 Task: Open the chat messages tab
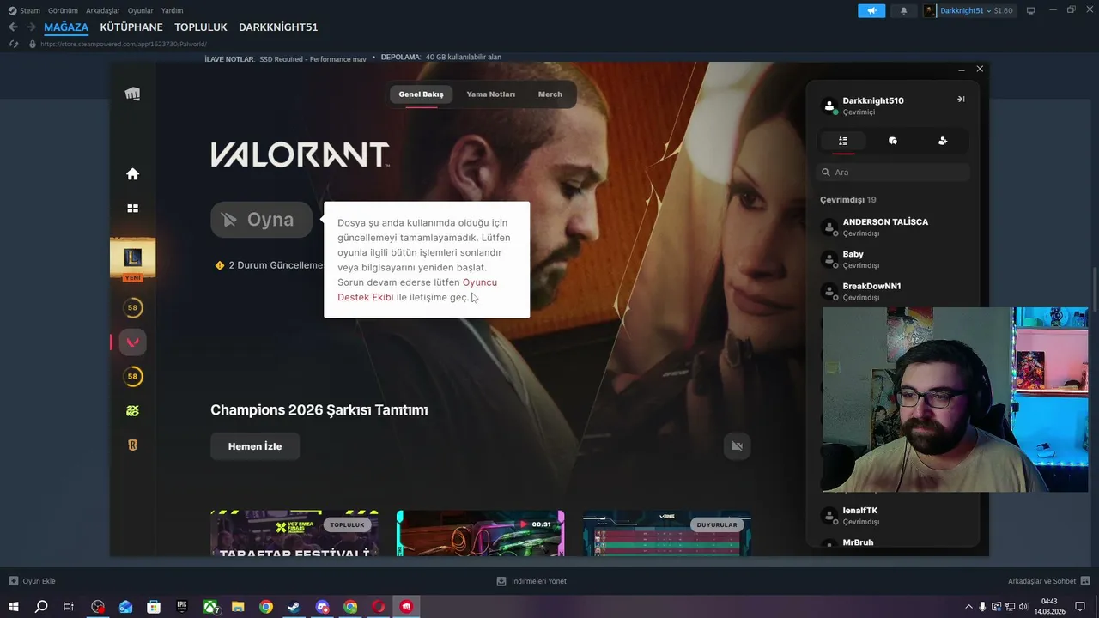(893, 141)
